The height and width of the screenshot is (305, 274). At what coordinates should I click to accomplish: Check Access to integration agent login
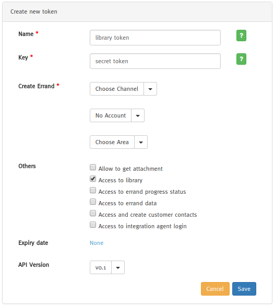pyautogui.click(x=93, y=225)
